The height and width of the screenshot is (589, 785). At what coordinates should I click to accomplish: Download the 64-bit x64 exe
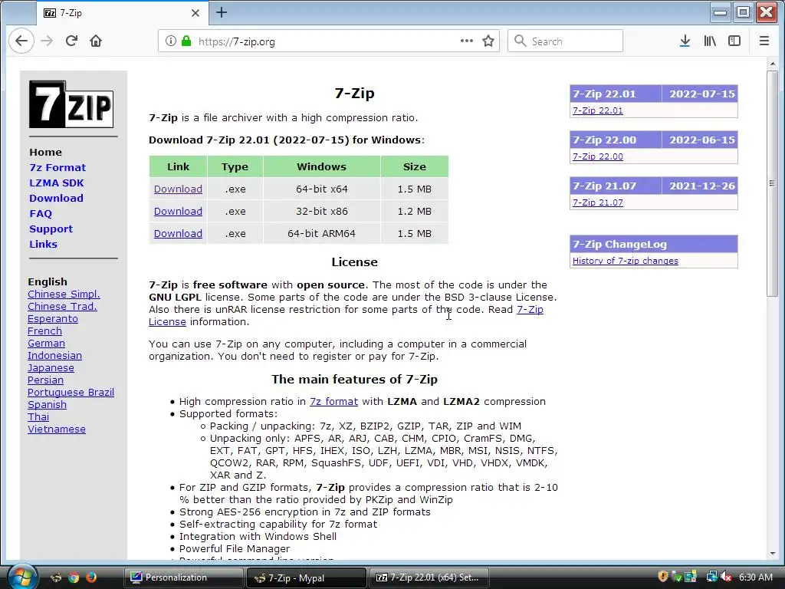[x=178, y=189]
